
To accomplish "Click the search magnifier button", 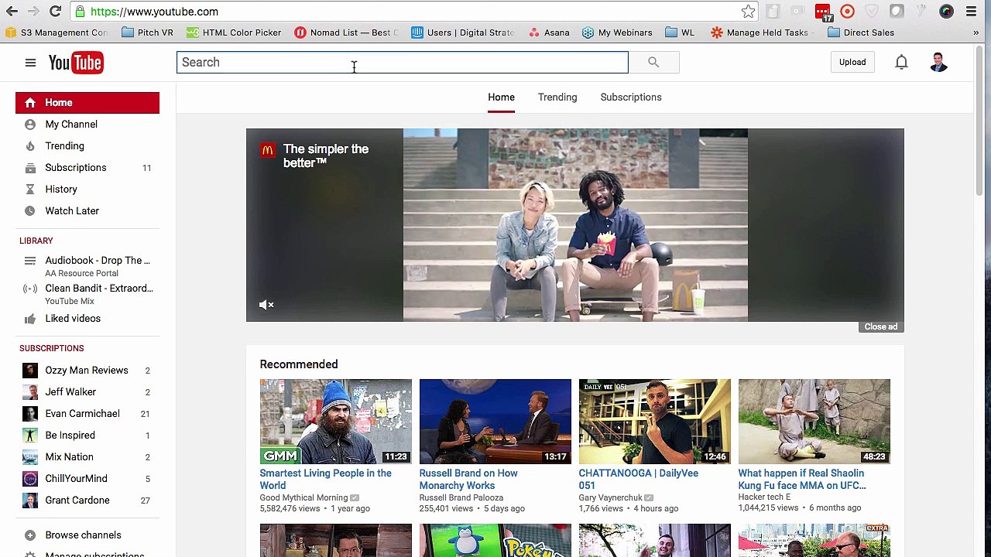I will pos(653,63).
